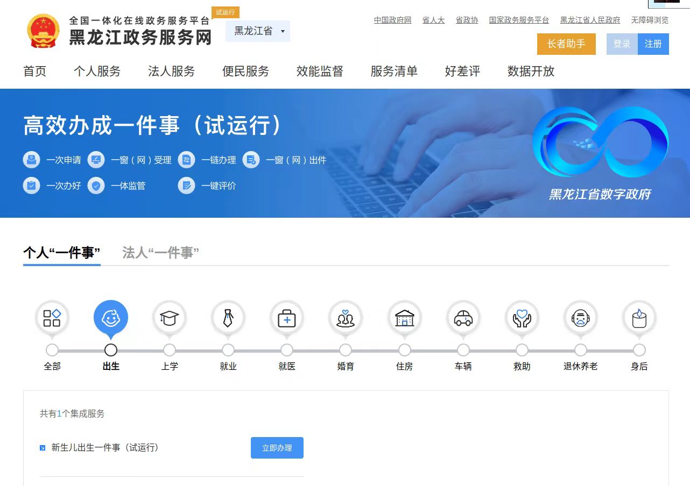Open the 好差评 navigation menu
This screenshot has height=486, width=690.
point(462,72)
